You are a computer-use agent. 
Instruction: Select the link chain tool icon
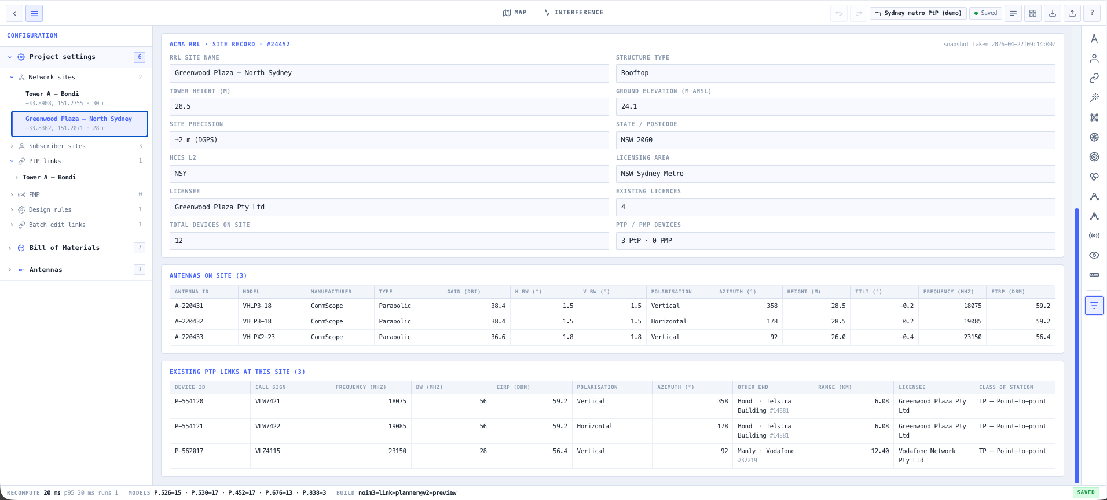[x=1094, y=78]
